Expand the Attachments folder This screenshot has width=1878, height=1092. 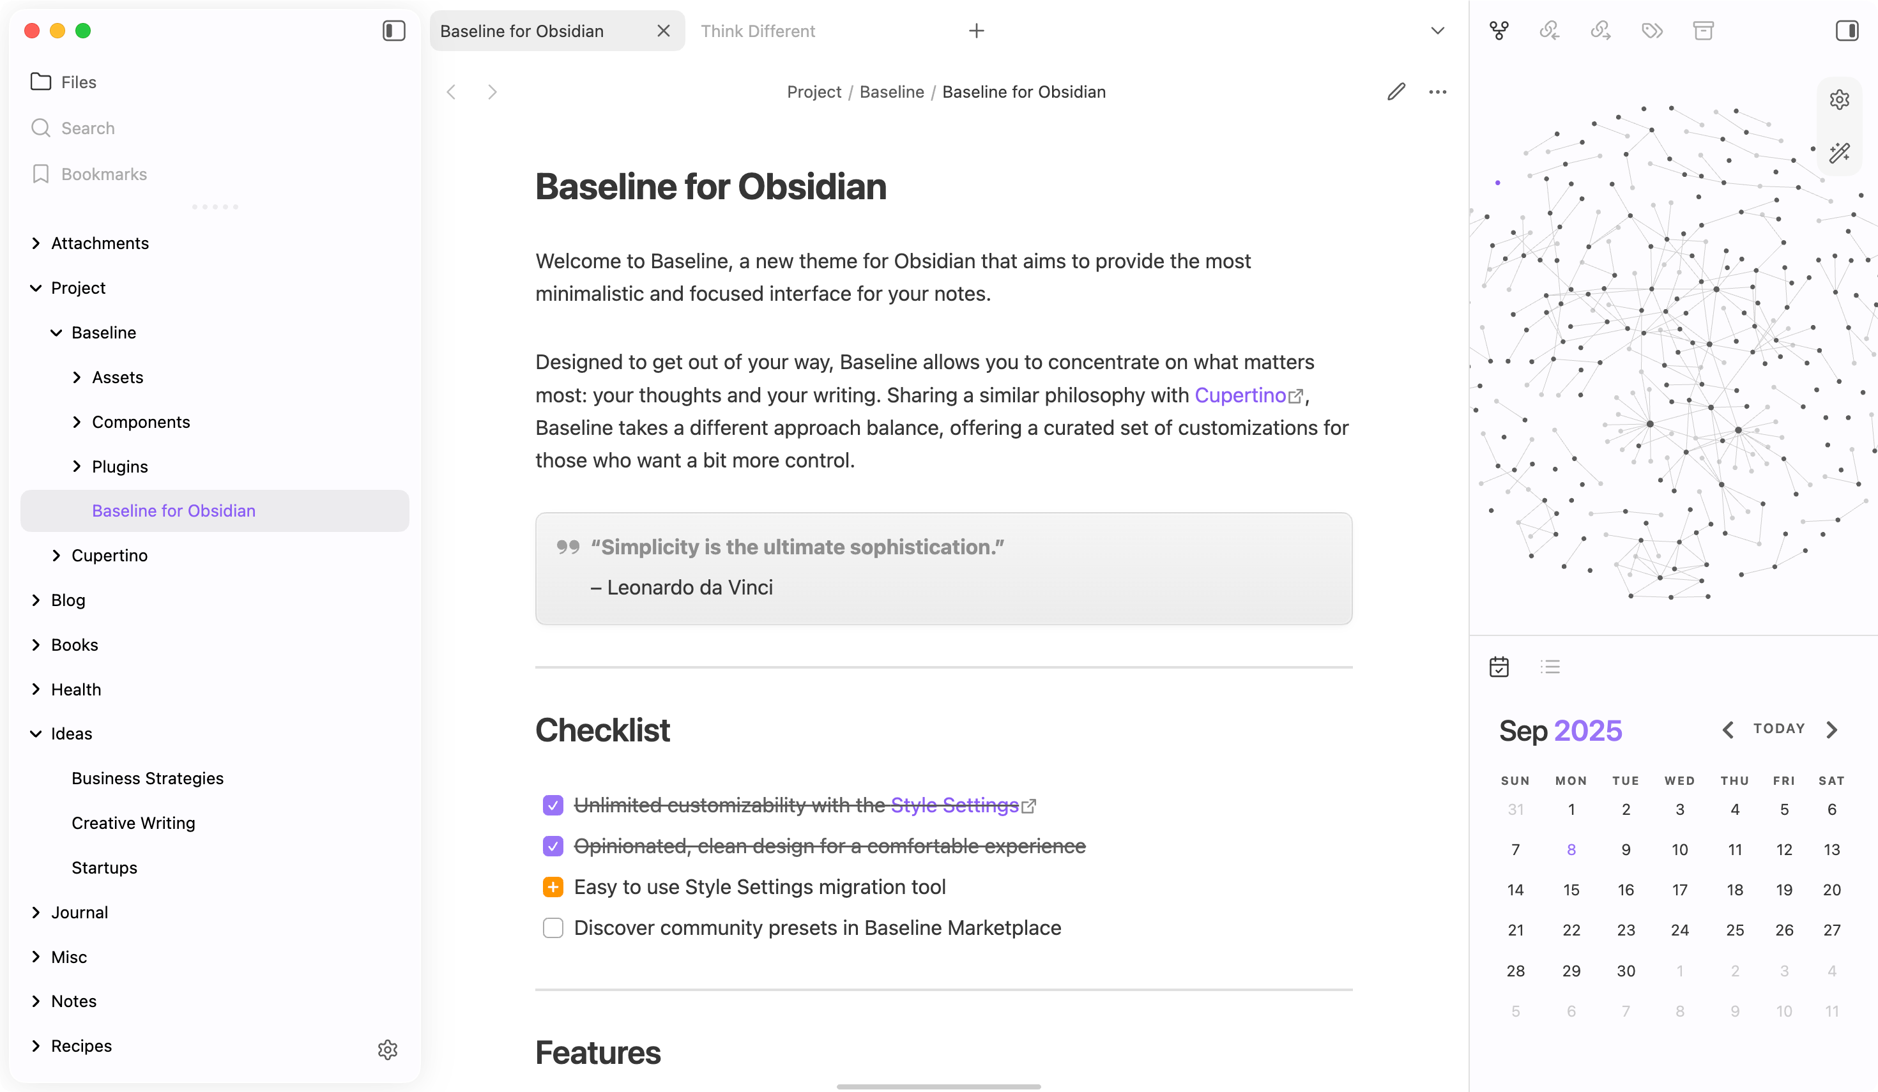pyautogui.click(x=36, y=243)
